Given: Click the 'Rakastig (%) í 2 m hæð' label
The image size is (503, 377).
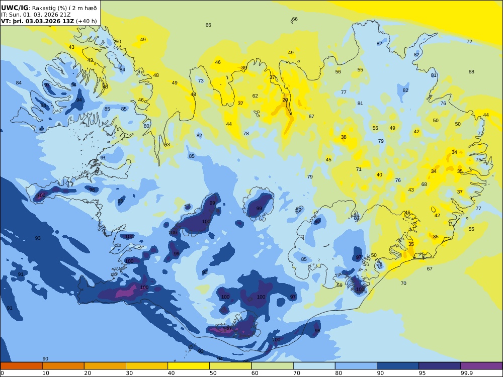Looking at the screenshot, I should [x=64, y=9].
